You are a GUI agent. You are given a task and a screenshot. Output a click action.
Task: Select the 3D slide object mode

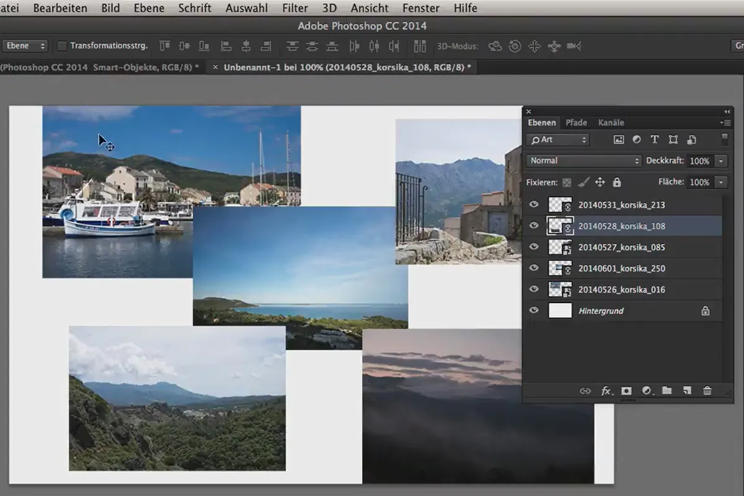pyautogui.click(x=554, y=46)
